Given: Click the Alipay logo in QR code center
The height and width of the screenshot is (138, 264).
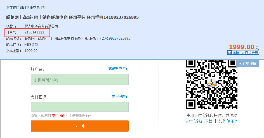Looking at the screenshot, I should [x=211, y=83].
